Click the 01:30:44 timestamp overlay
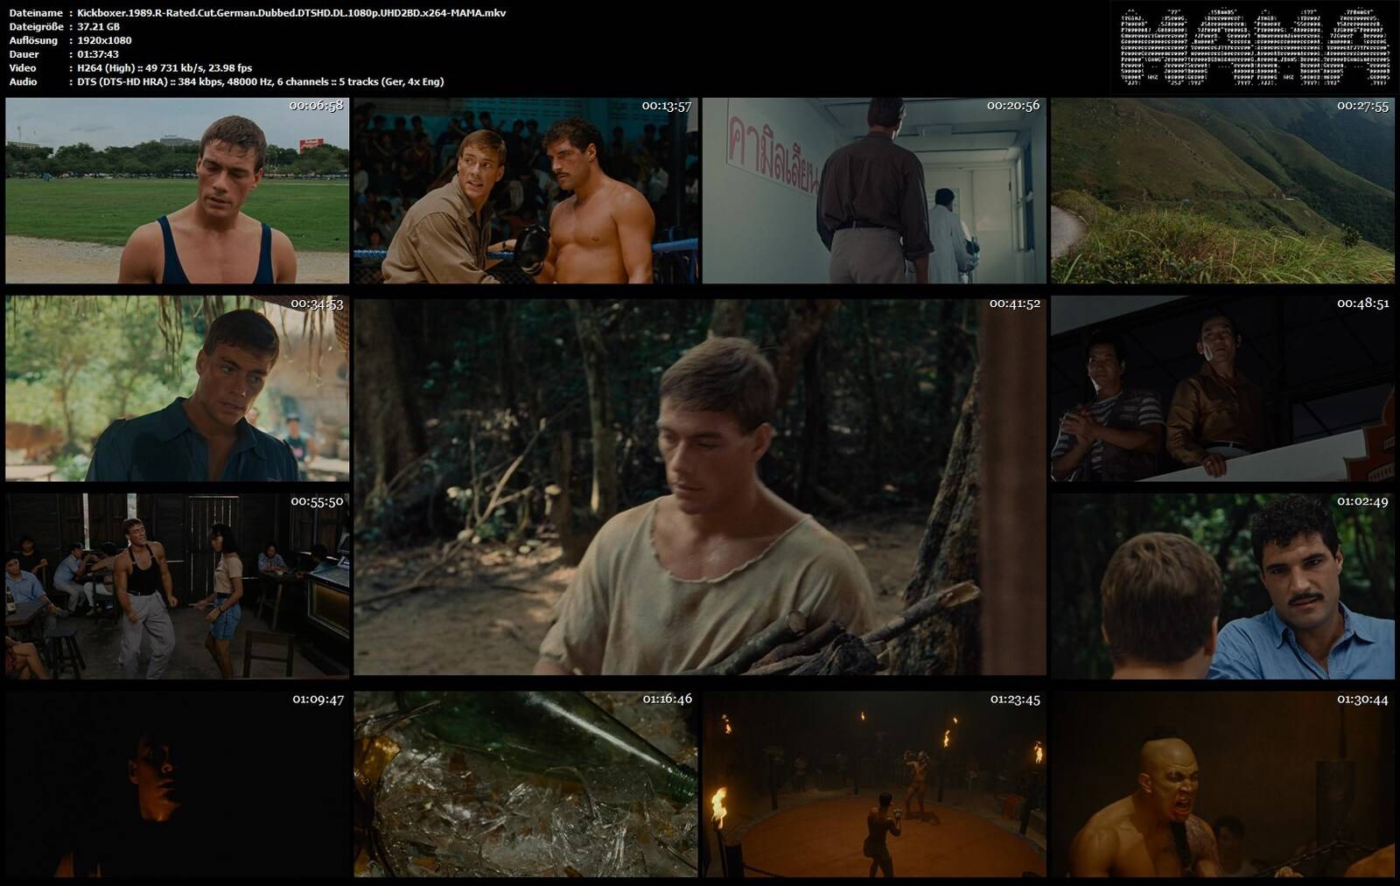This screenshot has height=886, width=1400. tap(1362, 699)
